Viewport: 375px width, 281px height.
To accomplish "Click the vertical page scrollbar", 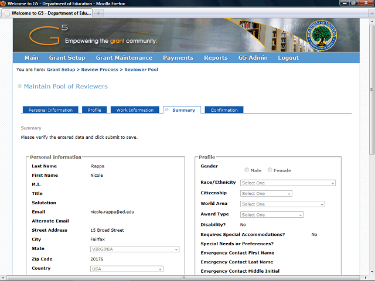I will (x=370, y=146).
